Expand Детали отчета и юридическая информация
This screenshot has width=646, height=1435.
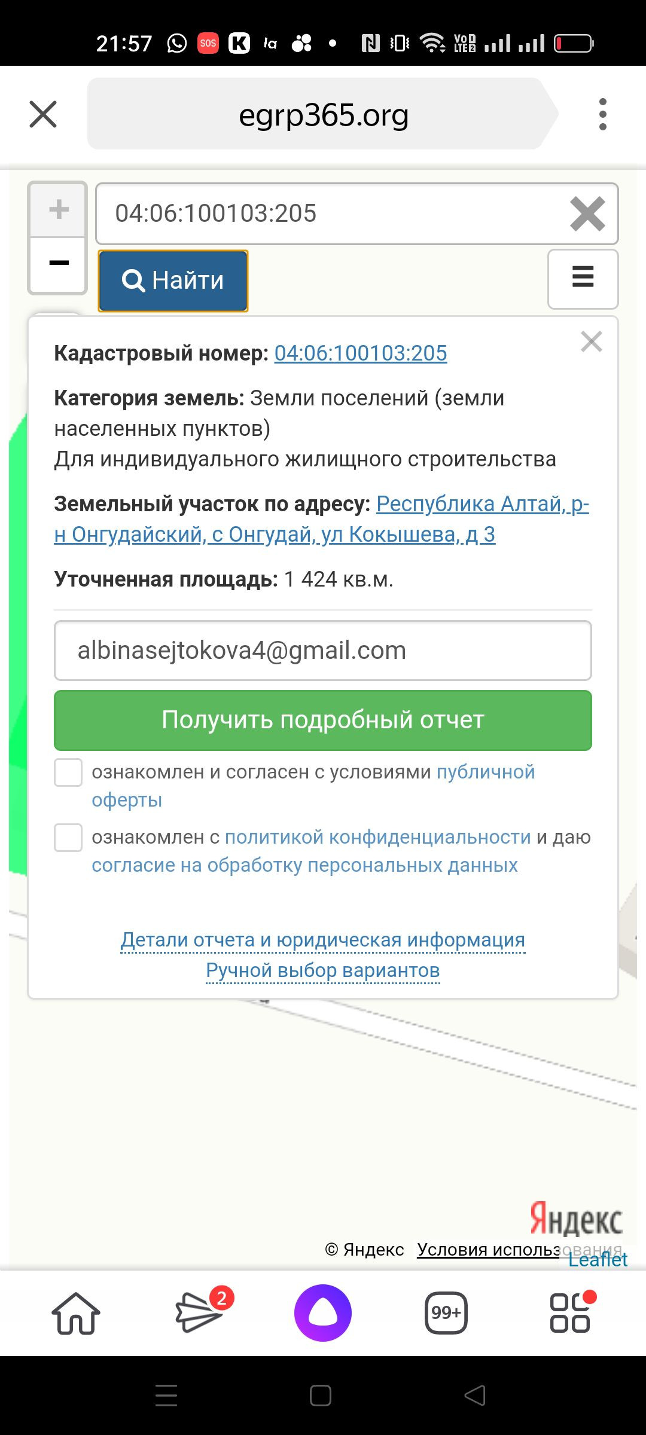click(x=323, y=940)
